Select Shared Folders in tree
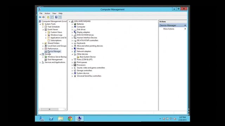The image size is (225, 126). pos(53,43)
